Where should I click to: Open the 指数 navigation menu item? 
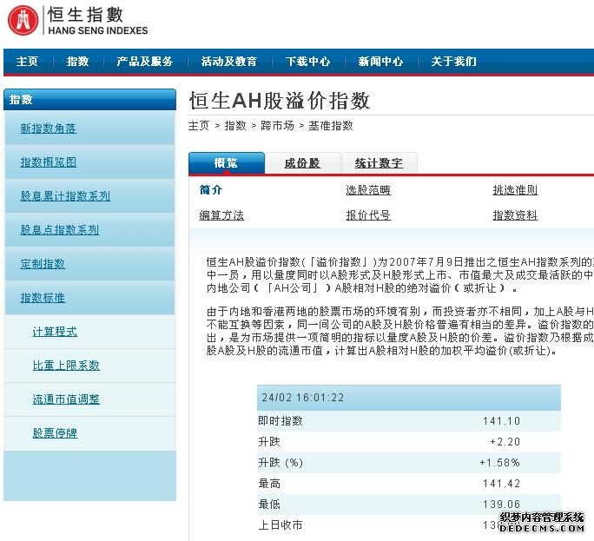tap(77, 62)
